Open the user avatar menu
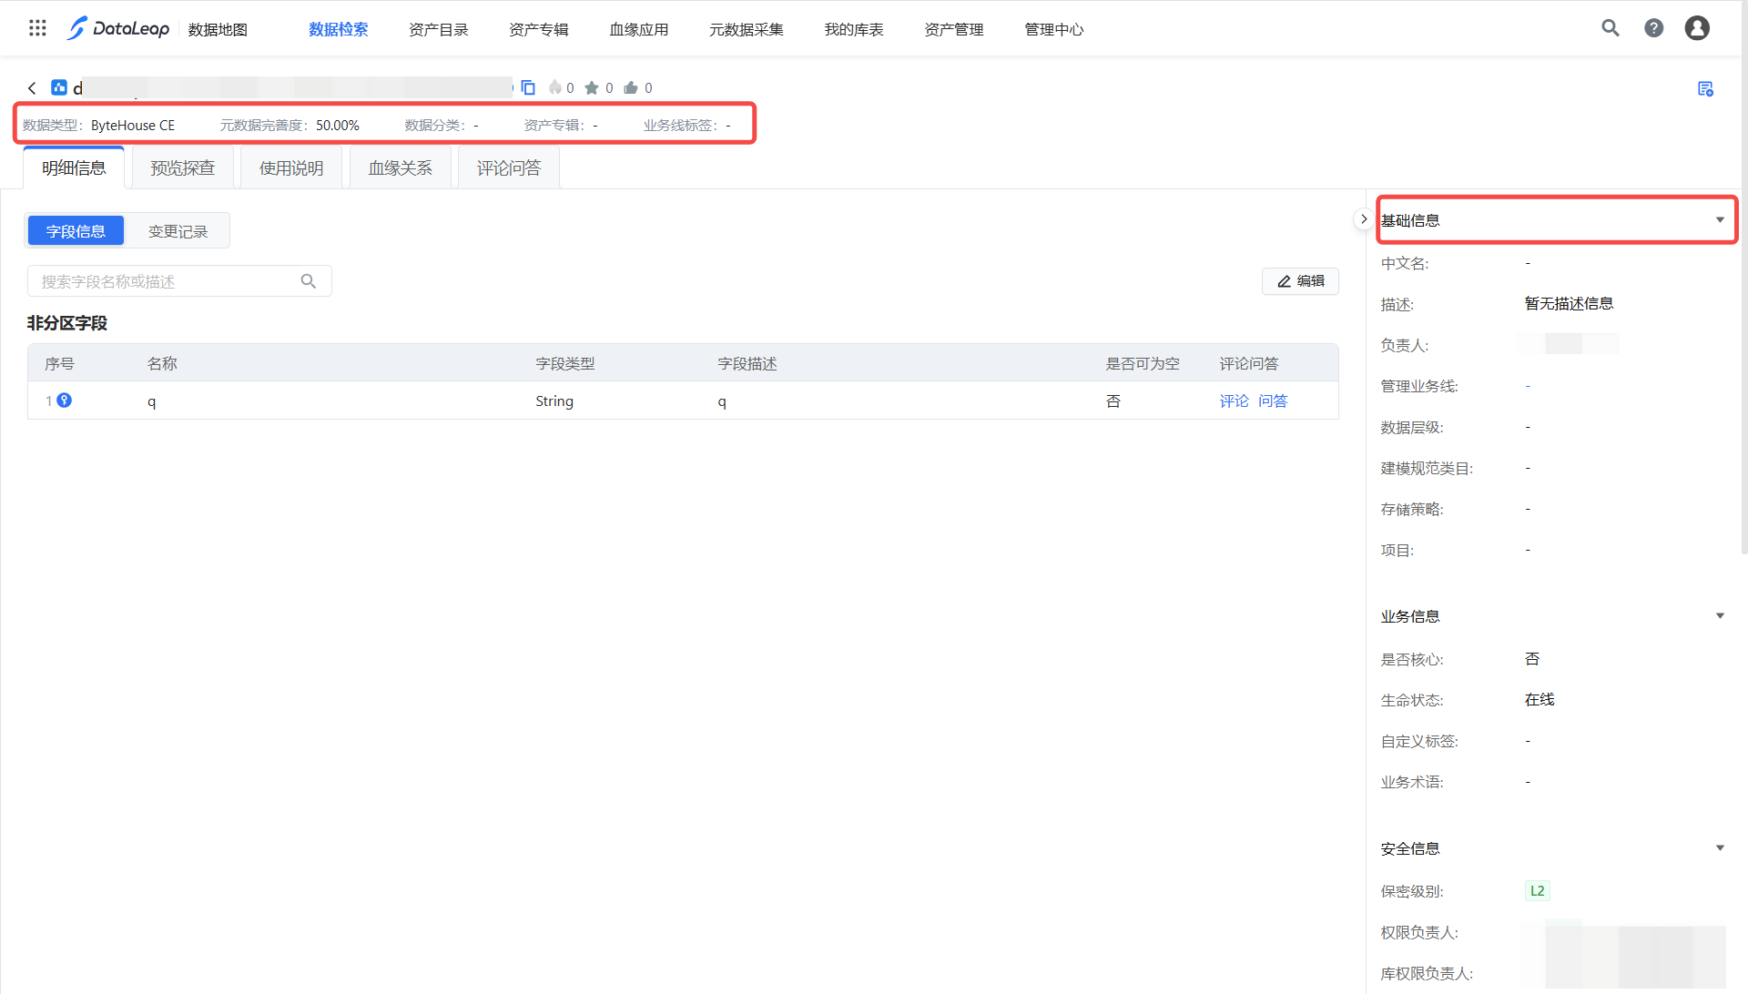The width and height of the screenshot is (1748, 994). click(x=1697, y=28)
